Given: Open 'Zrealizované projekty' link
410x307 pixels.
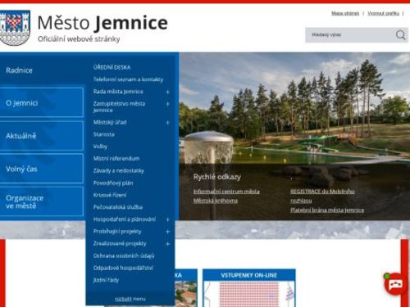Looking at the screenshot, I should (x=120, y=243).
